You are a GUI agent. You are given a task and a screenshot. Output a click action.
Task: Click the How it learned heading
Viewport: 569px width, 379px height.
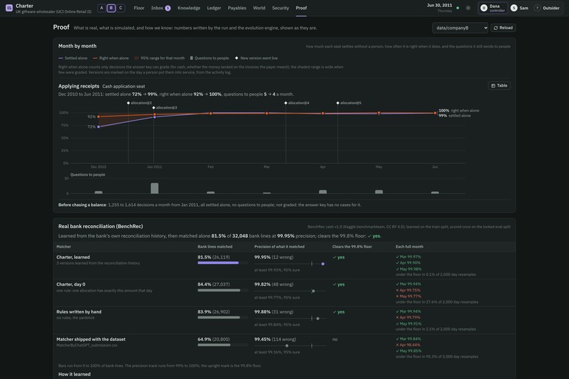click(x=74, y=374)
